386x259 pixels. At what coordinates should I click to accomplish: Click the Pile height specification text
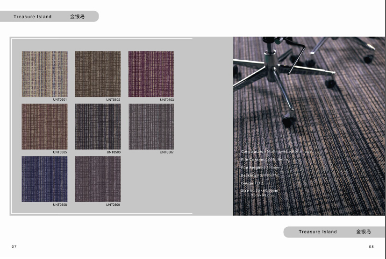tap(260, 168)
